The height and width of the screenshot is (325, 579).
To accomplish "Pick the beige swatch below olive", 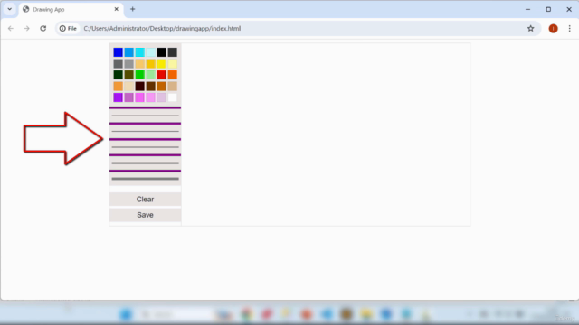I will click(128, 87).
